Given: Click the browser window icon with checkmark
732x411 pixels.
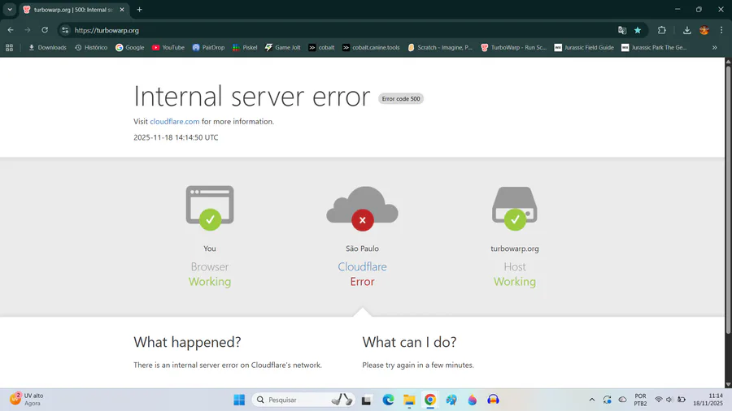Looking at the screenshot, I should point(210,208).
